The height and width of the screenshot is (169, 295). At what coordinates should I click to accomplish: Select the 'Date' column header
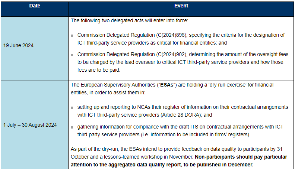pos(35,6)
